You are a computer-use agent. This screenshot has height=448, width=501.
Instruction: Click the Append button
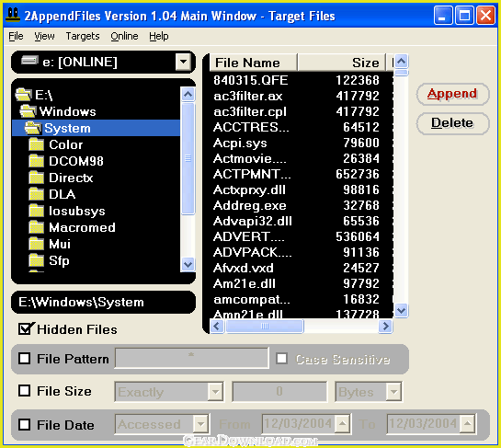click(452, 94)
